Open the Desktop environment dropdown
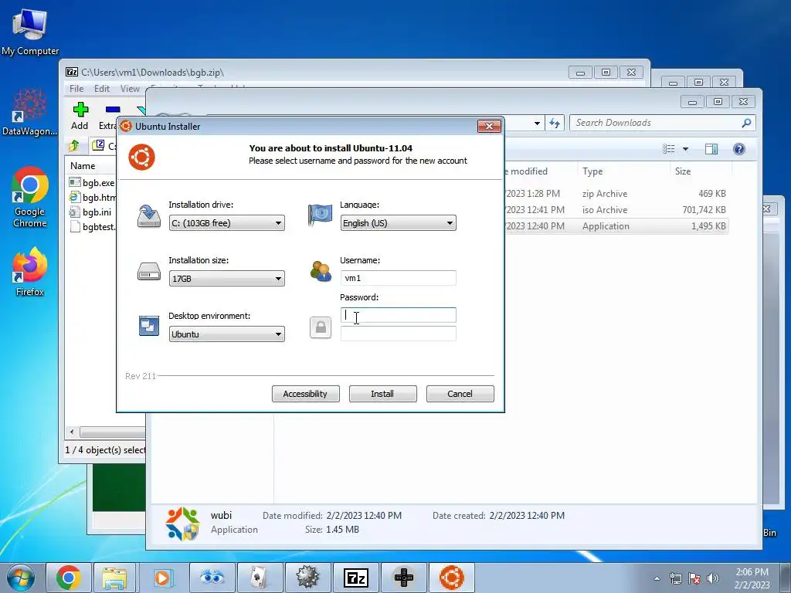This screenshot has height=593, width=791. (226, 334)
